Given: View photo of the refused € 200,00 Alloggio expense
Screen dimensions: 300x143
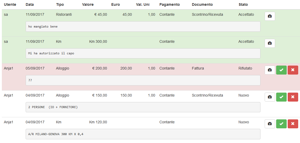Looking at the screenshot, I should (x=270, y=70).
